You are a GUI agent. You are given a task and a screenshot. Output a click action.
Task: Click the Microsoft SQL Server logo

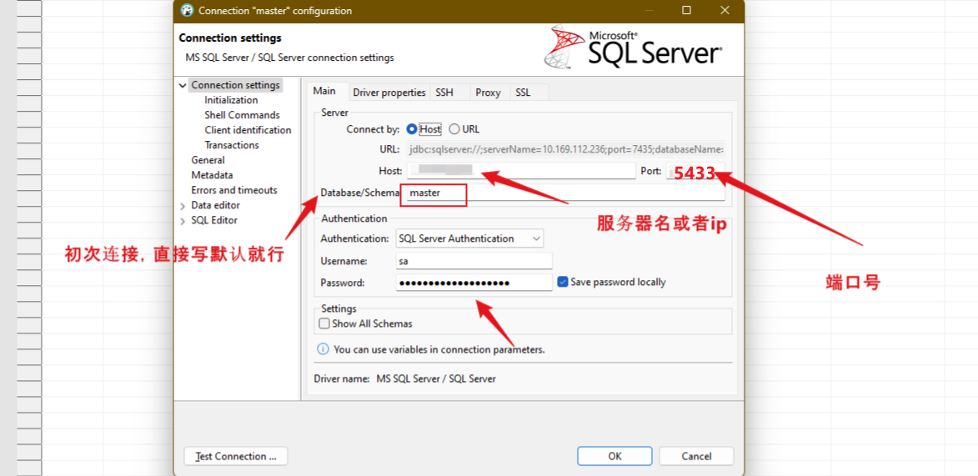[634, 48]
